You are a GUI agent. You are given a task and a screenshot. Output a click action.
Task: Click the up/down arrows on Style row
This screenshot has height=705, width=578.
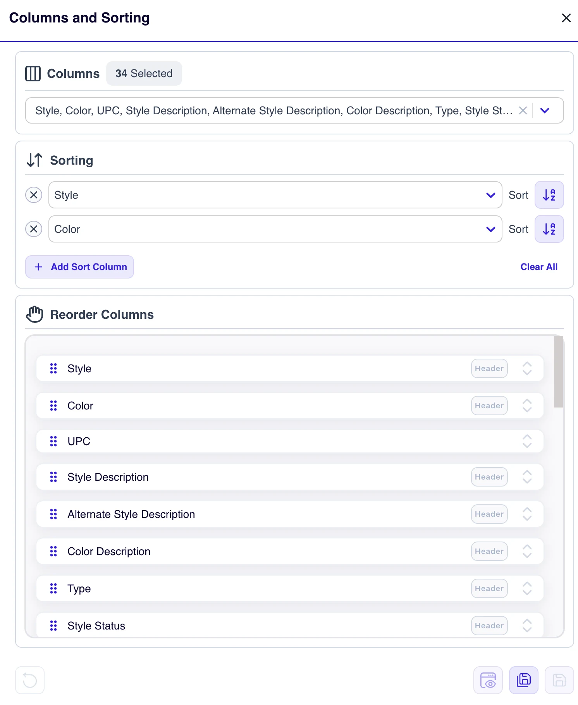527,368
